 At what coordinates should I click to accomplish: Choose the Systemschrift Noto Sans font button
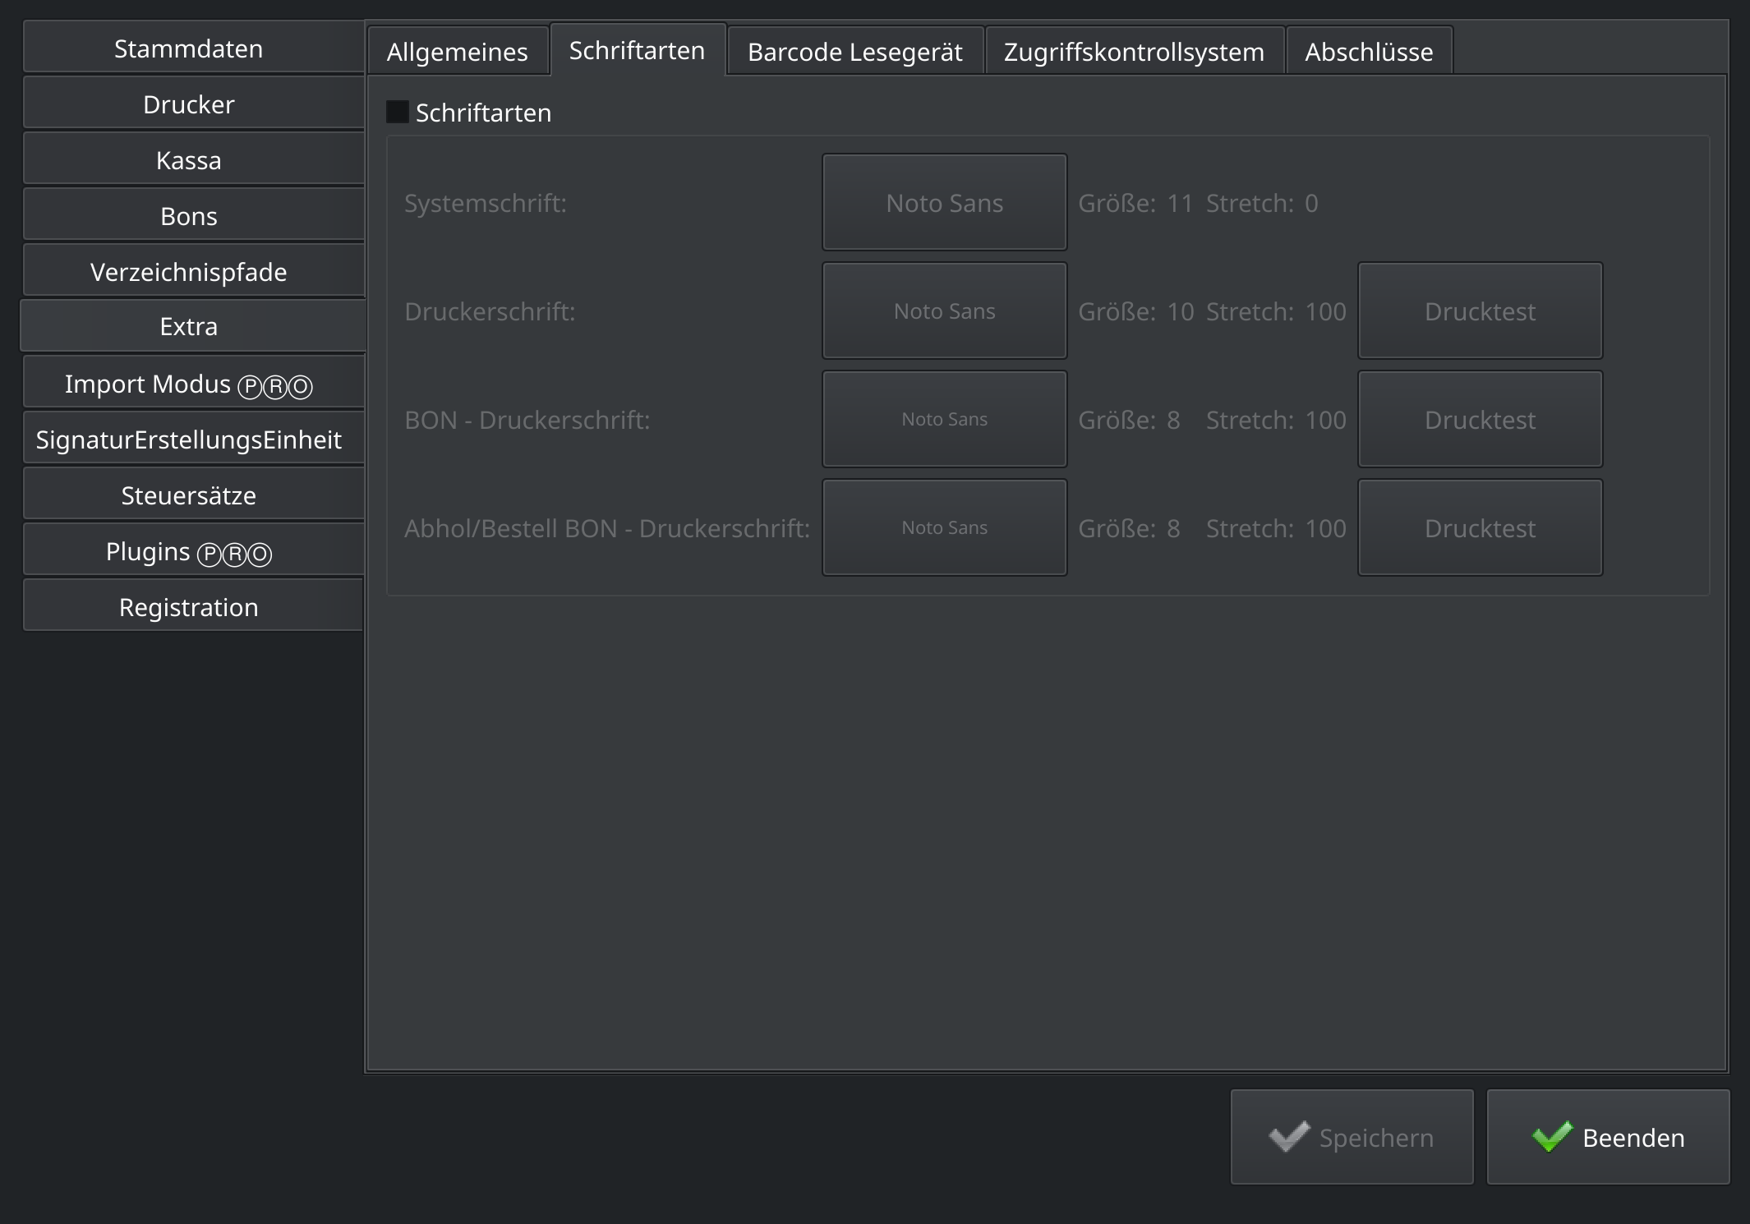pyautogui.click(x=945, y=202)
